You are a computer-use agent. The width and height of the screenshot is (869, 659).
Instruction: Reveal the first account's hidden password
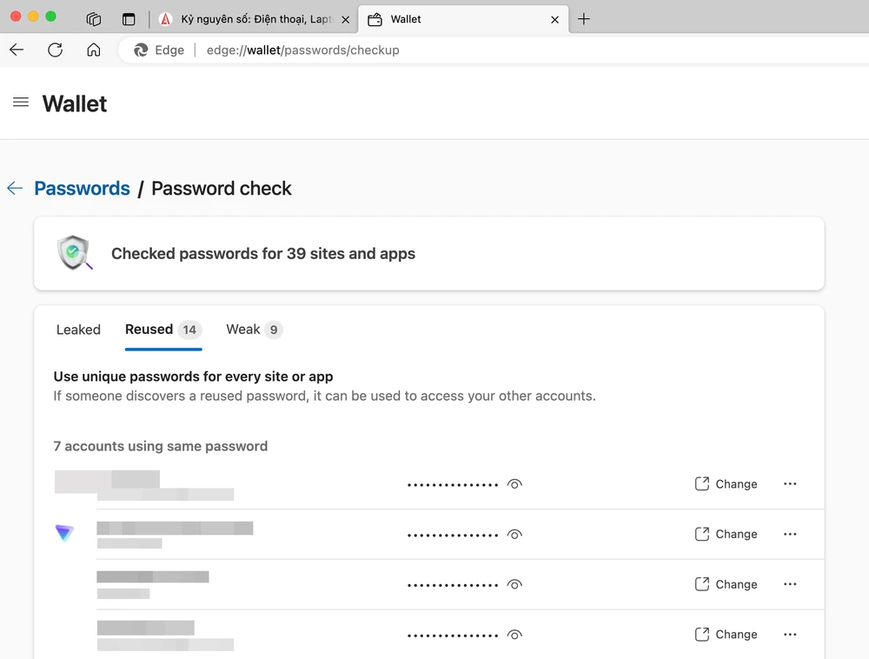[514, 484]
